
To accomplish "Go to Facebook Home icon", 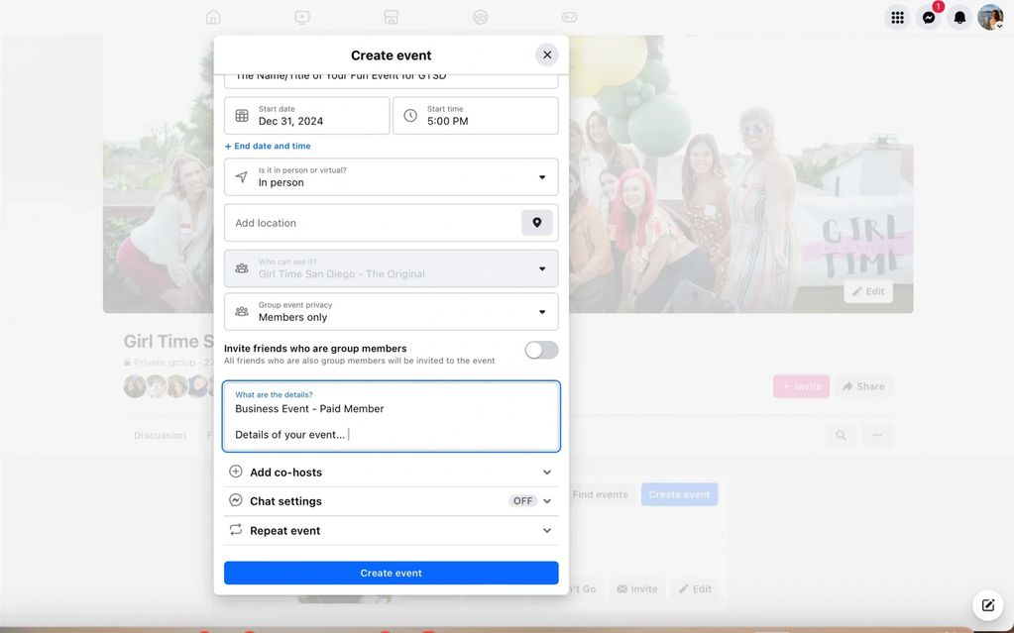I will pos(213,17).
